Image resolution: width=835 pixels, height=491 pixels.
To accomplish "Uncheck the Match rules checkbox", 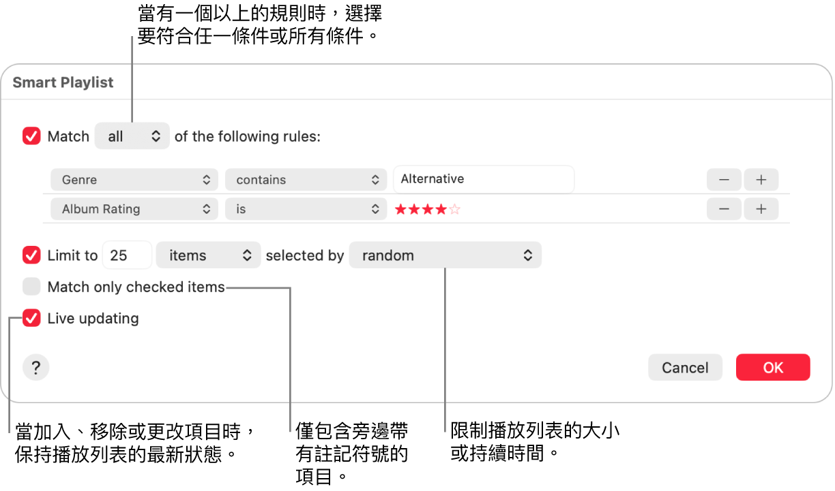I will tap(32, 136).
